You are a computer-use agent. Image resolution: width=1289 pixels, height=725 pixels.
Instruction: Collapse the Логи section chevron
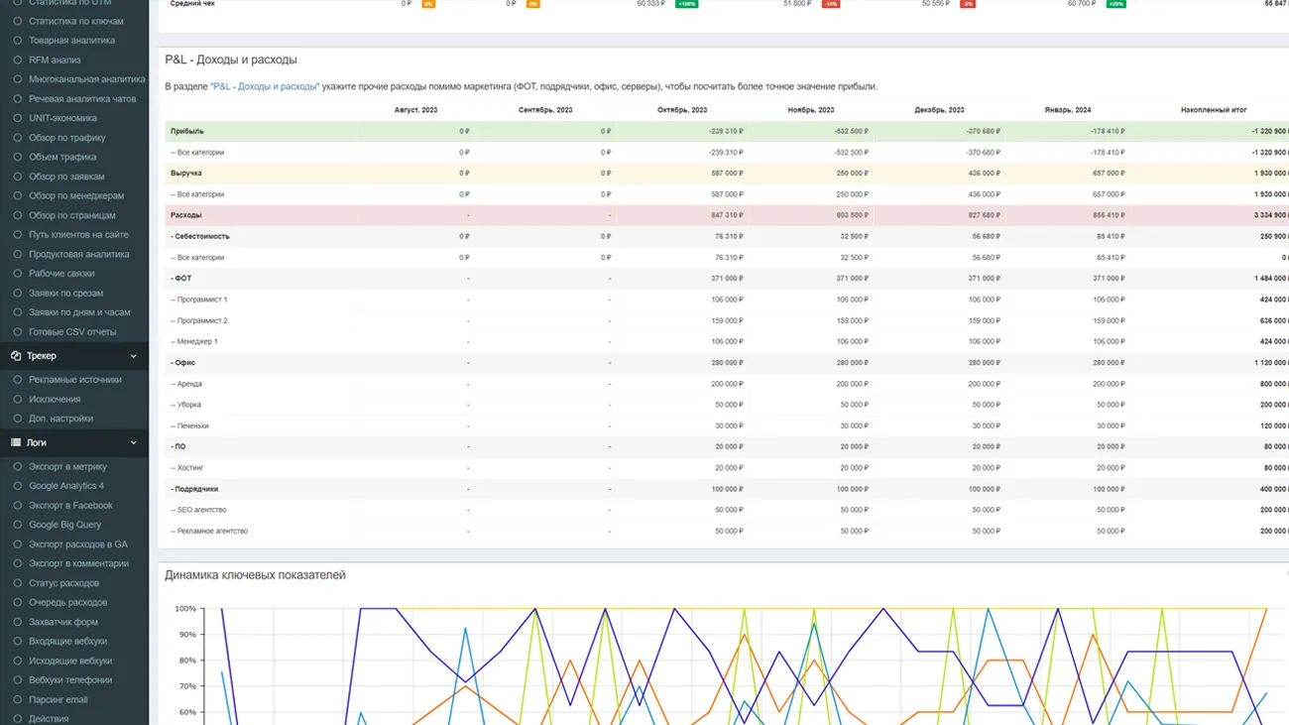(134, 443)
